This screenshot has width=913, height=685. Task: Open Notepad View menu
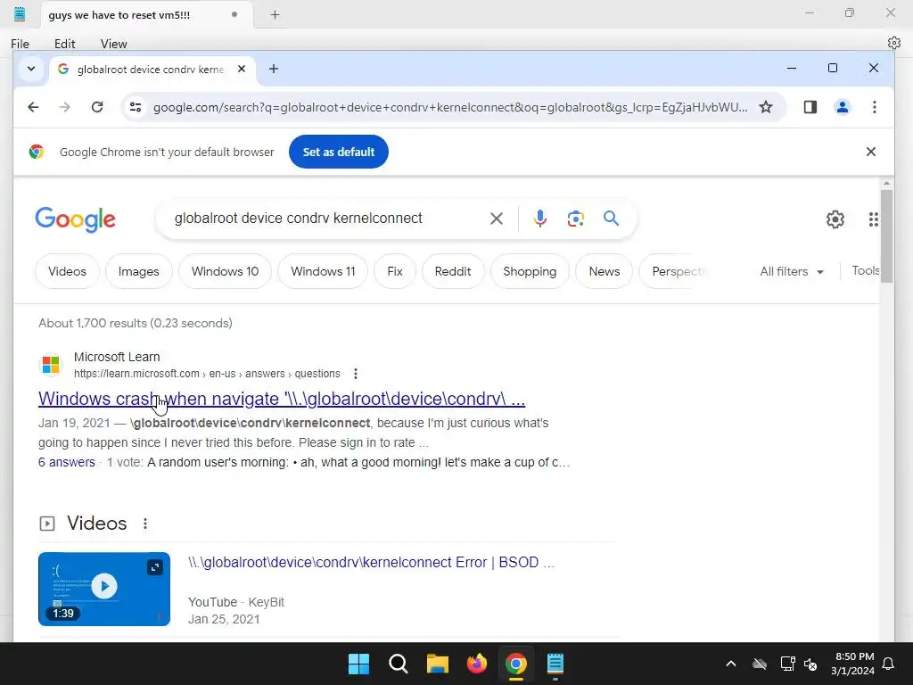[113, 44]
